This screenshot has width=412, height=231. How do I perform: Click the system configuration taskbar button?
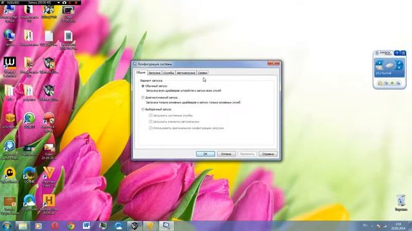(x=166, y=226)
